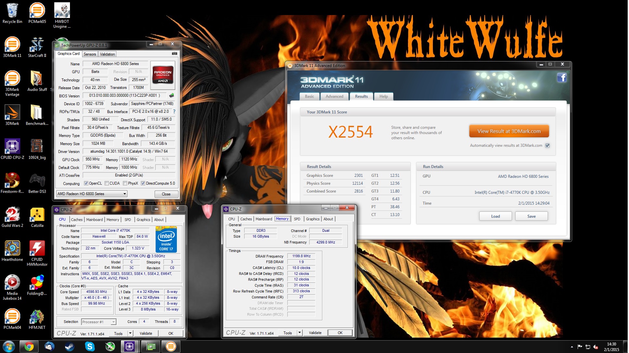
Task: Click the DRAM Frequency value in CPU-Z
Action: tap(302, 256)
